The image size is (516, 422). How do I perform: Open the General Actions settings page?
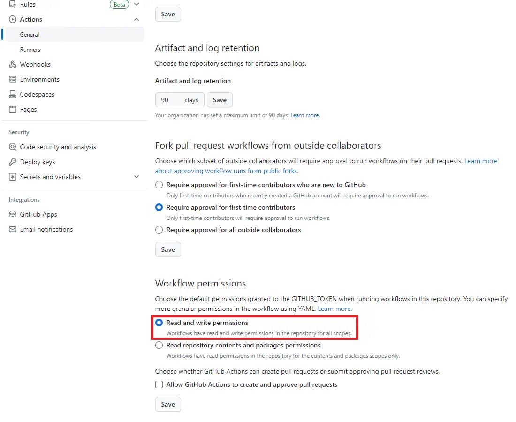coord(30,34)
